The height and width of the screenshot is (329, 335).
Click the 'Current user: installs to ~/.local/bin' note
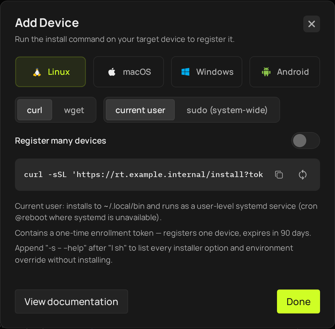click(x=166, y=211)
